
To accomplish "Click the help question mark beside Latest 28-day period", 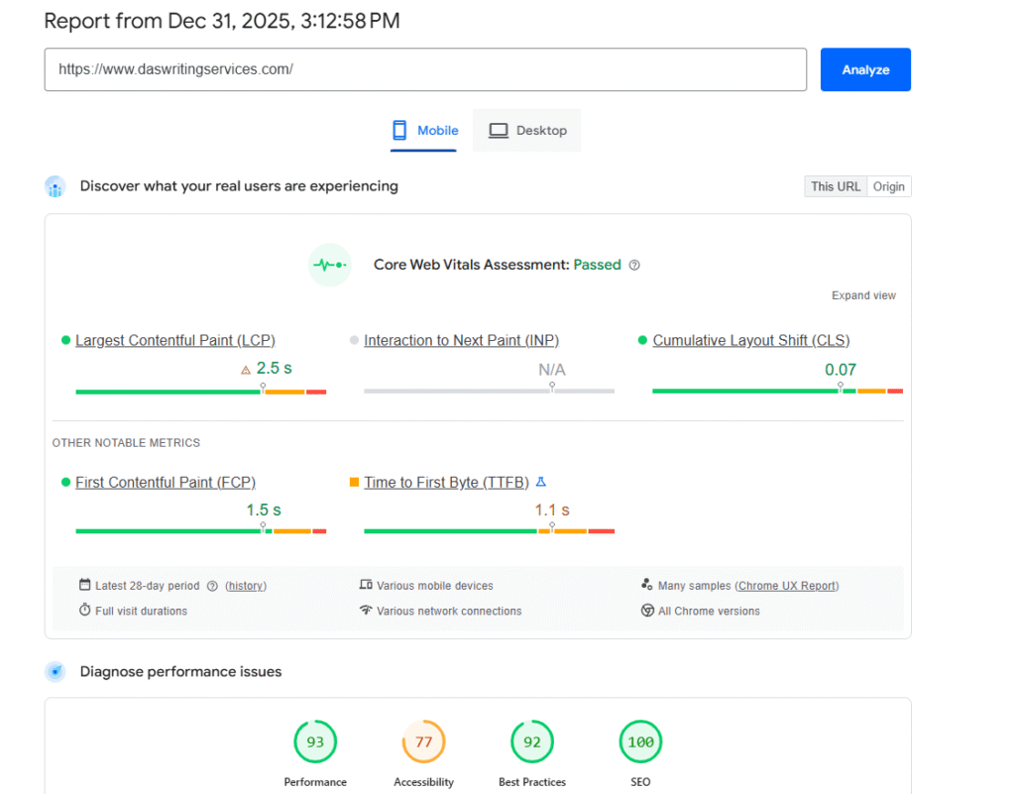I will pos(211,586).
